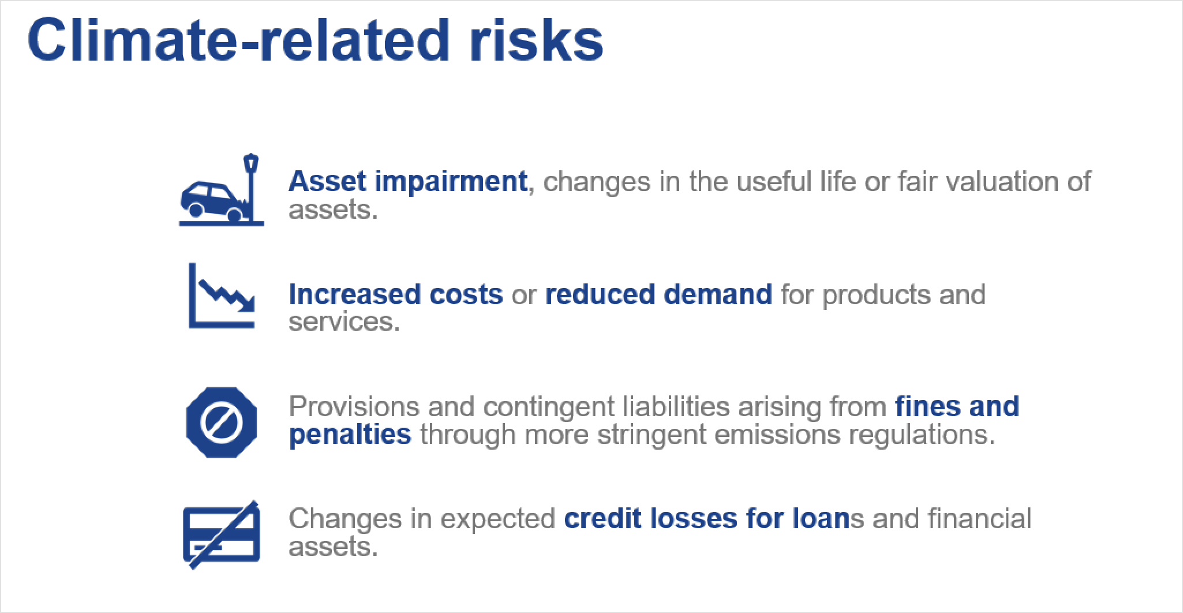Viewport: 1183px width, 613px height.
Task: Click 'Provisions and contingent liabilities arising from' text
Action: pos(587,407)
